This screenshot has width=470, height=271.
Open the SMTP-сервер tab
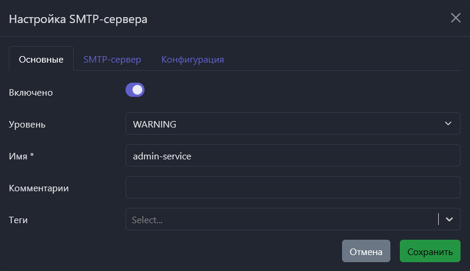coord(112,60)
